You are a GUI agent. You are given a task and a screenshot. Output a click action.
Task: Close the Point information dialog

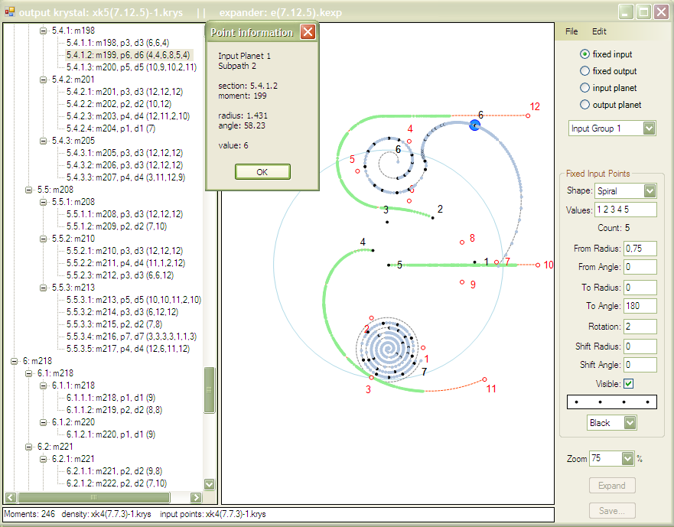308,32
